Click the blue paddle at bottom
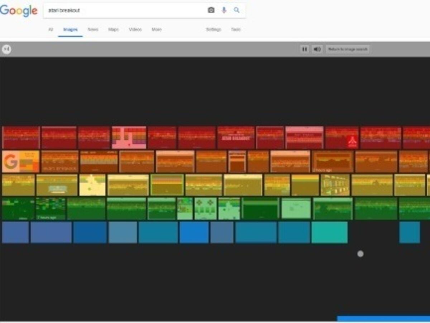430x323 pixels. pos(383,319)
